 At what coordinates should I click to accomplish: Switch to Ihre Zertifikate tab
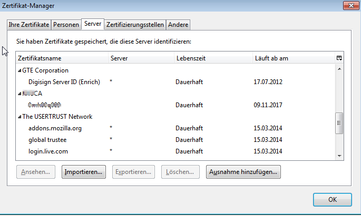click(28, 24)
